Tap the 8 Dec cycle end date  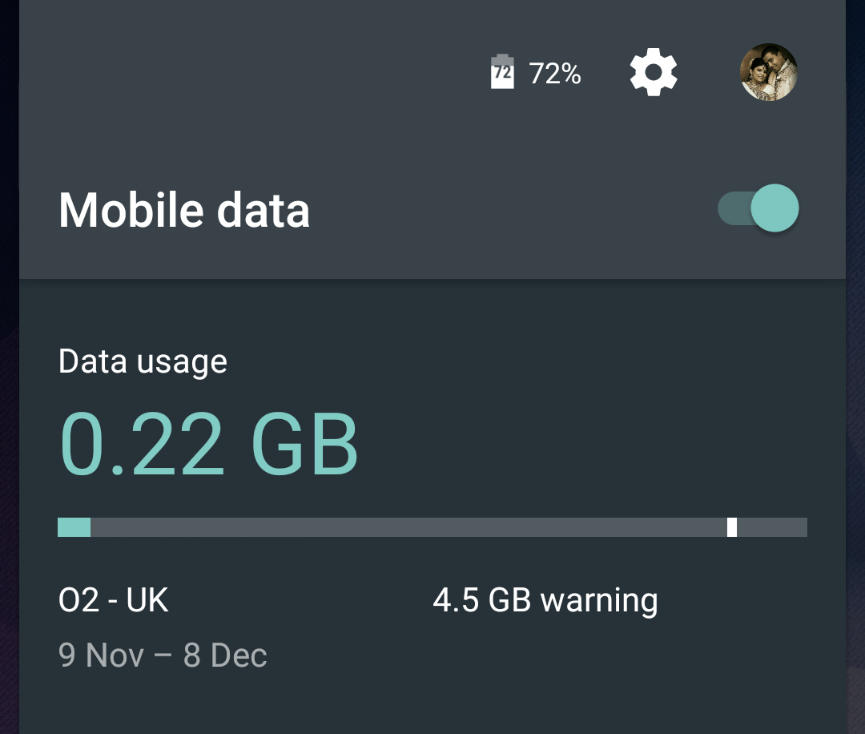click(x=225, y=655)
